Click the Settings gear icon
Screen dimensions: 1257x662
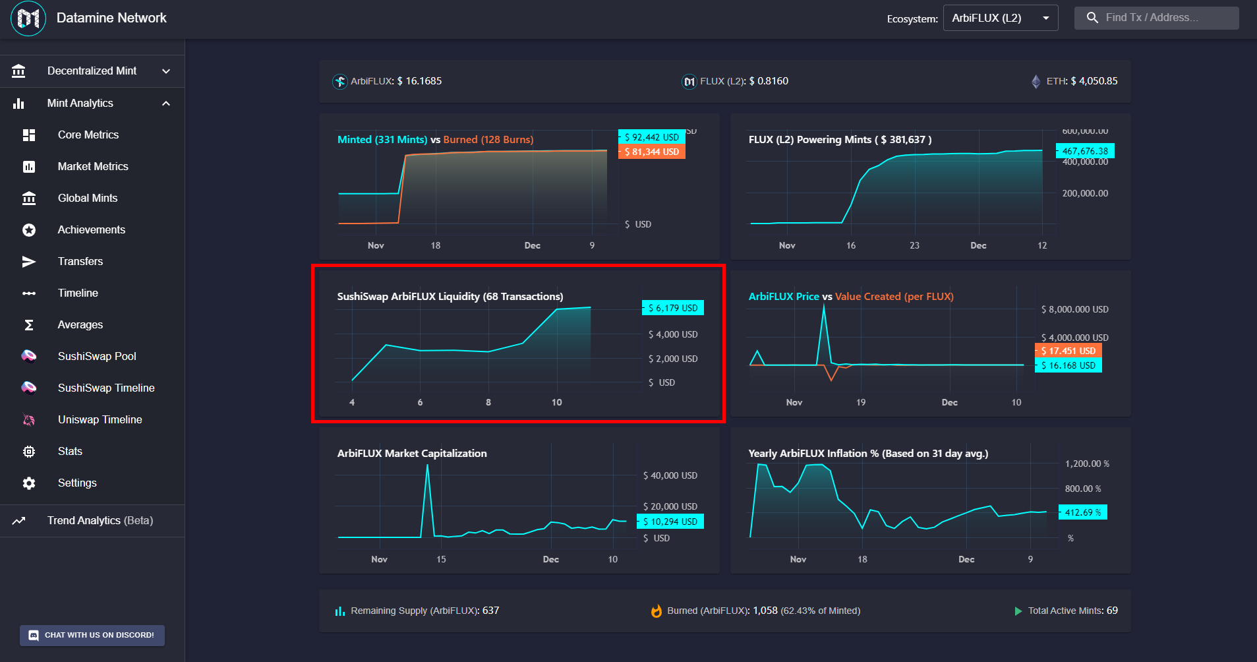coord(29,483)
